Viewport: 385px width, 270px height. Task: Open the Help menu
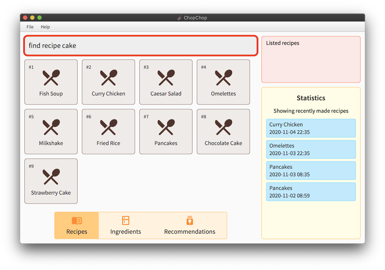tap(45, 27)
